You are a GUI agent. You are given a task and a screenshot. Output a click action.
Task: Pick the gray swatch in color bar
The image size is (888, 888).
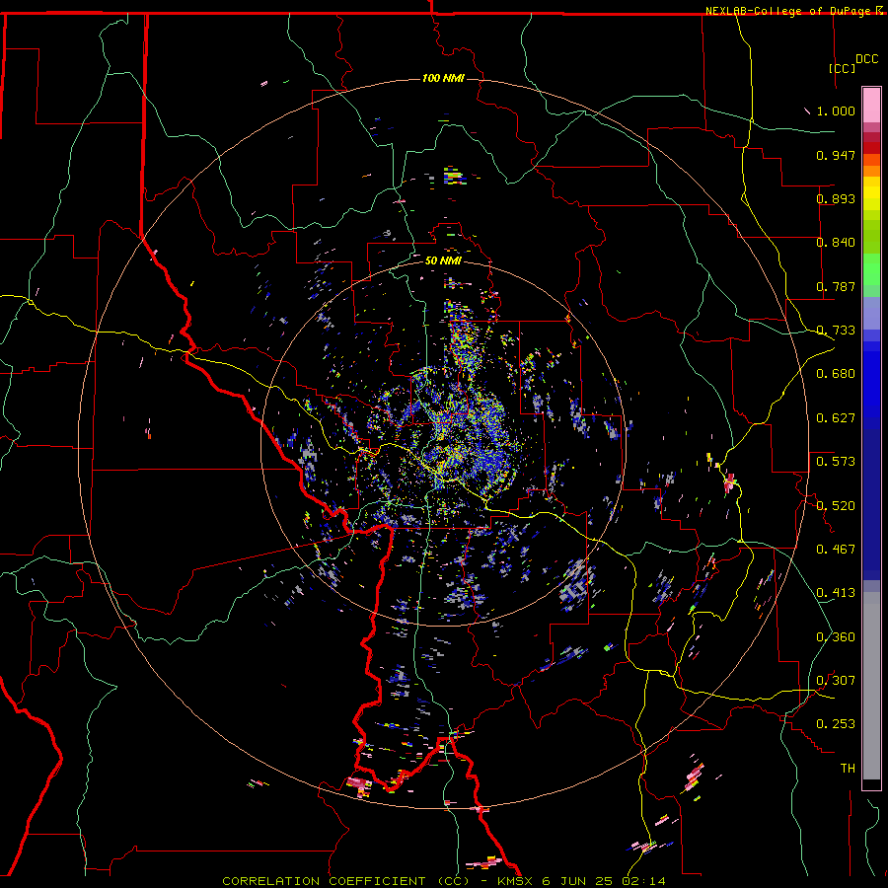click(871, 686)
